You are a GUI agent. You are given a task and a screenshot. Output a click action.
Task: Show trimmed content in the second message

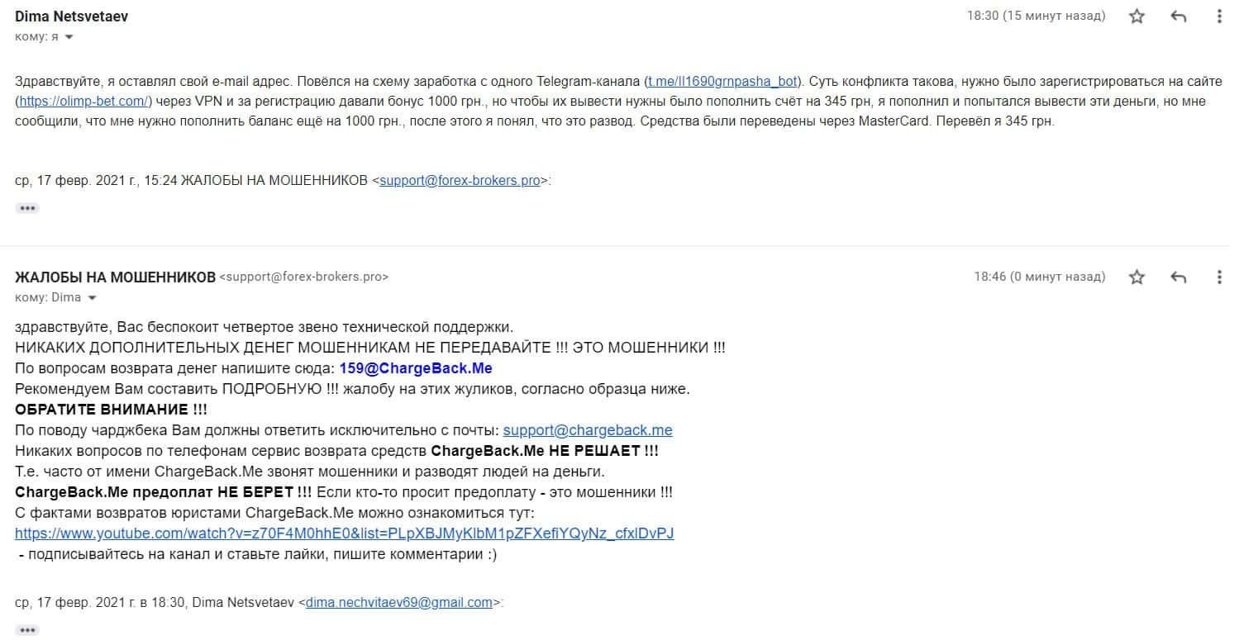[27, 630]
